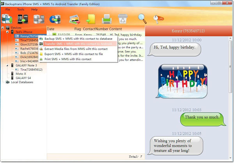Click the extract media photos toolbar icon
The width and height of the screenshot is (234, 163).
point(75,19)
